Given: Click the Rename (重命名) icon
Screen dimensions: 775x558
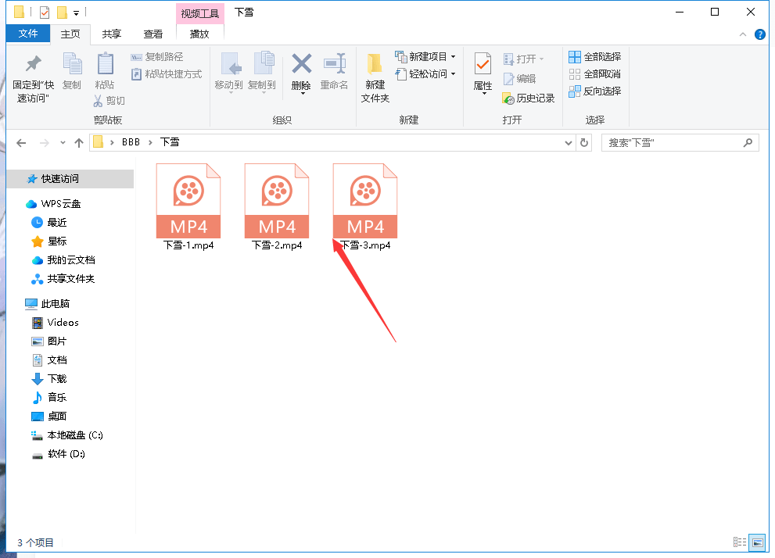Looking at the screenshot, I should pyautogui.click(x=334, y=72).
